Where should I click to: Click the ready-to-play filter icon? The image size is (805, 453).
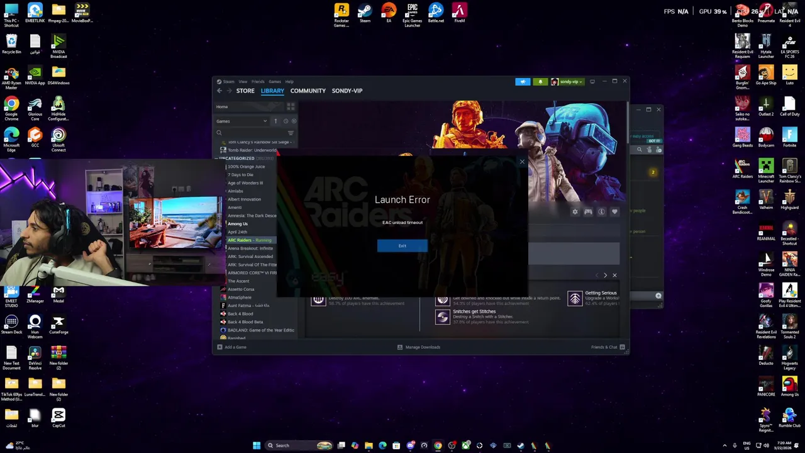(x=294, y=121)
